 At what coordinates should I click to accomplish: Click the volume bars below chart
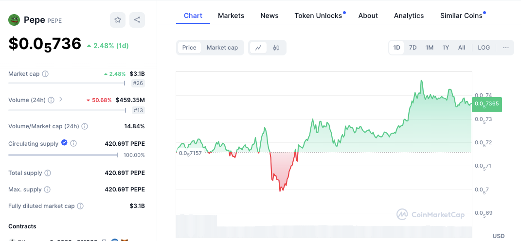click(x=324, y=226)
